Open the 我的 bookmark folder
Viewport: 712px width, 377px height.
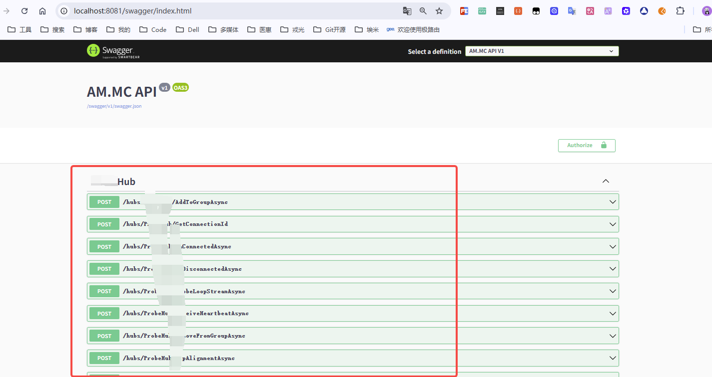tap(118, 30)
